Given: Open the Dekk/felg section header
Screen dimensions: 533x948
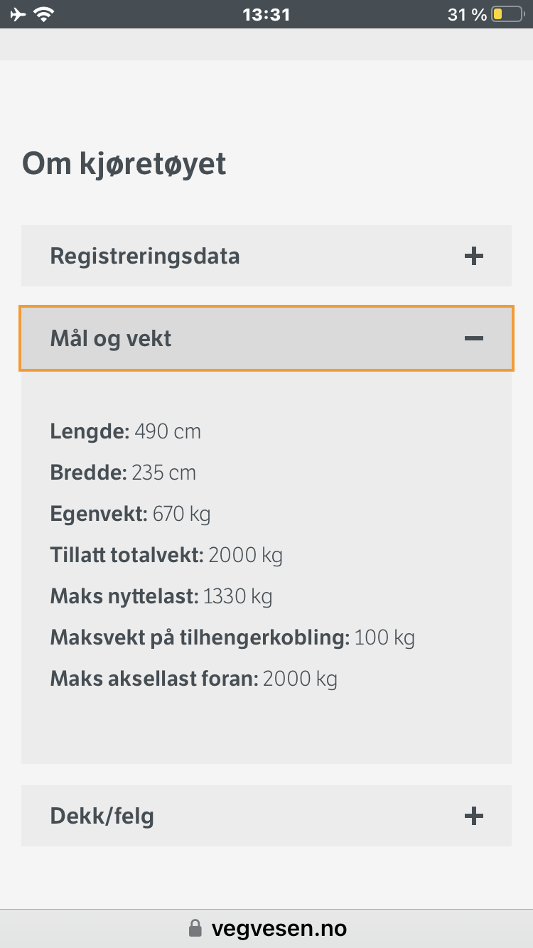Looking at the screenshot, I should click(x=102, y=816).
